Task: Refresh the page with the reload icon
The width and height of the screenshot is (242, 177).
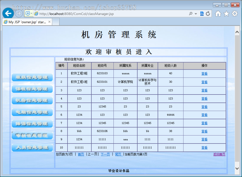Action: point(207,13)
